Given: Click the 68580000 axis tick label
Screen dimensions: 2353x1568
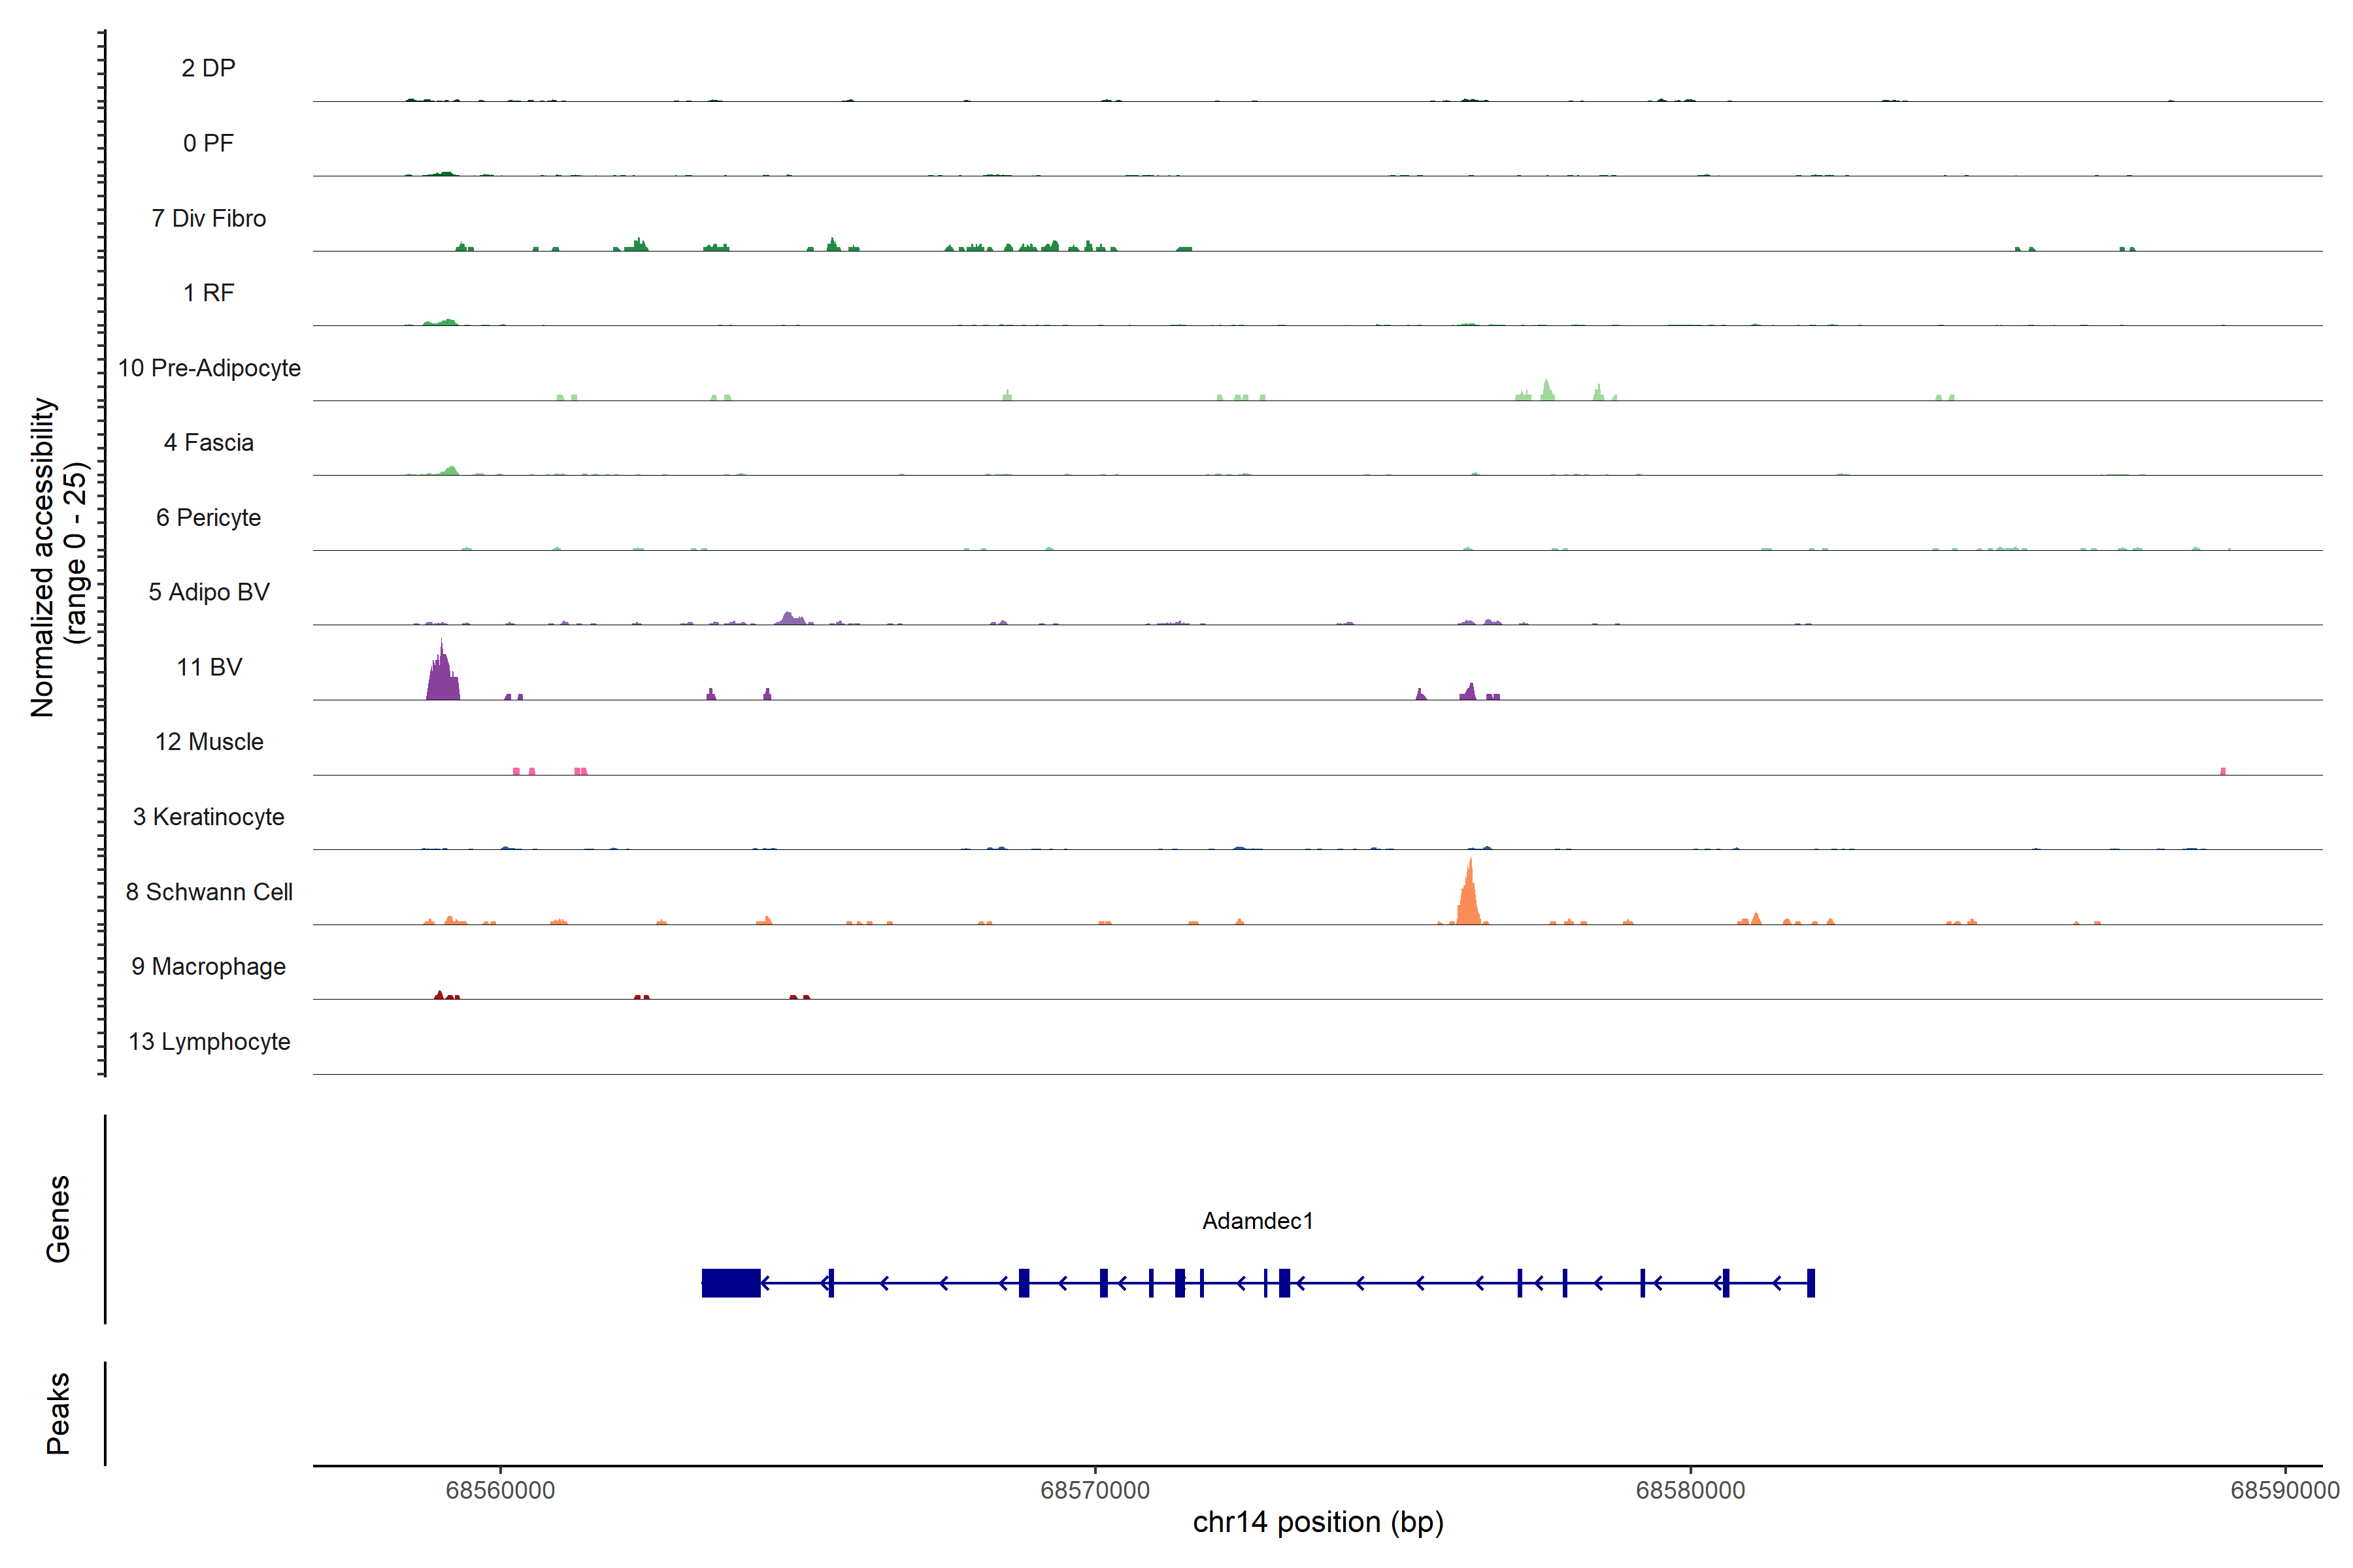Looking at the screenshot, I should click(x=1690, y=1490).
